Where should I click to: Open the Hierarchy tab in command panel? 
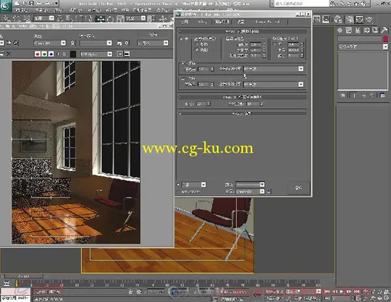point(357,31)
